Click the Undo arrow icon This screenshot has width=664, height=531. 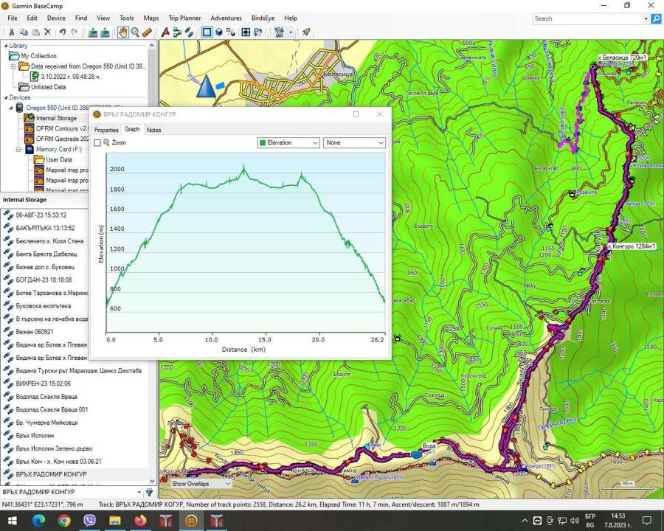click(63, 32)
